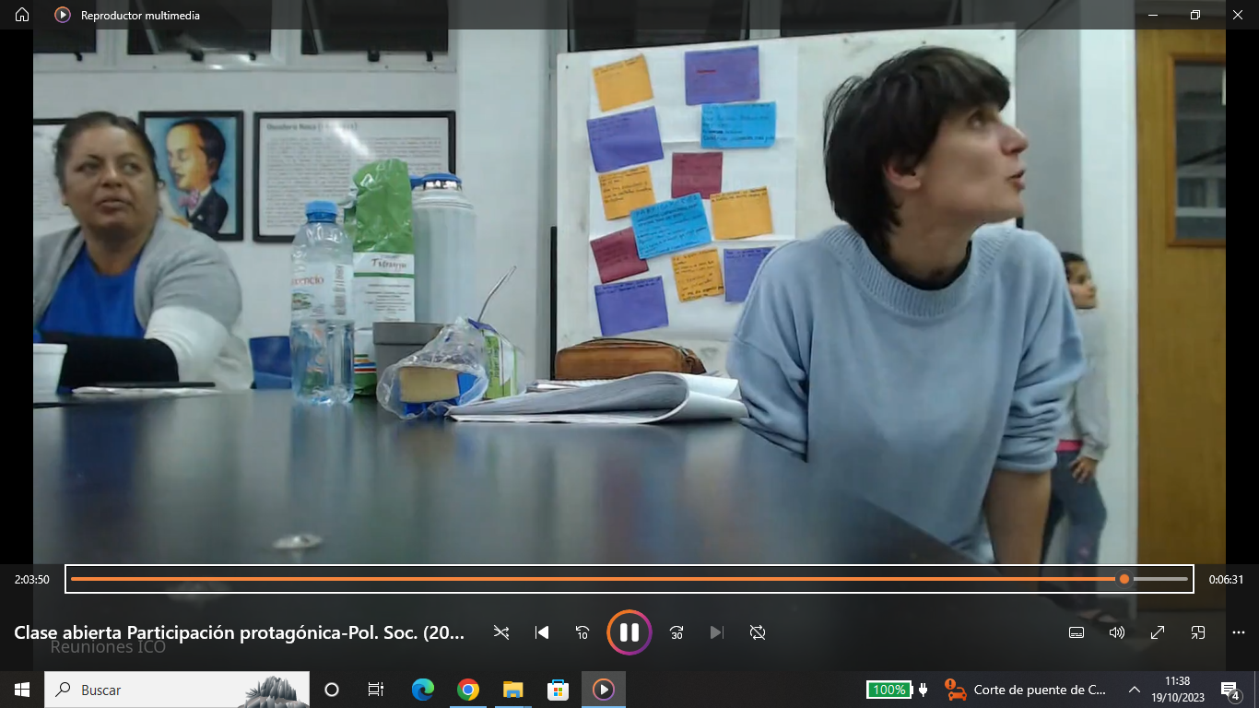Toggle repeat mode
The height and width of the screenshot is (708, 1259).
coord(758,632)
